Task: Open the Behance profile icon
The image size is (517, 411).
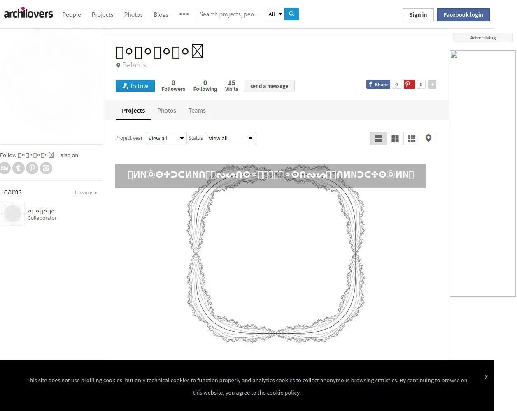Action: click(x=5, y=168)
